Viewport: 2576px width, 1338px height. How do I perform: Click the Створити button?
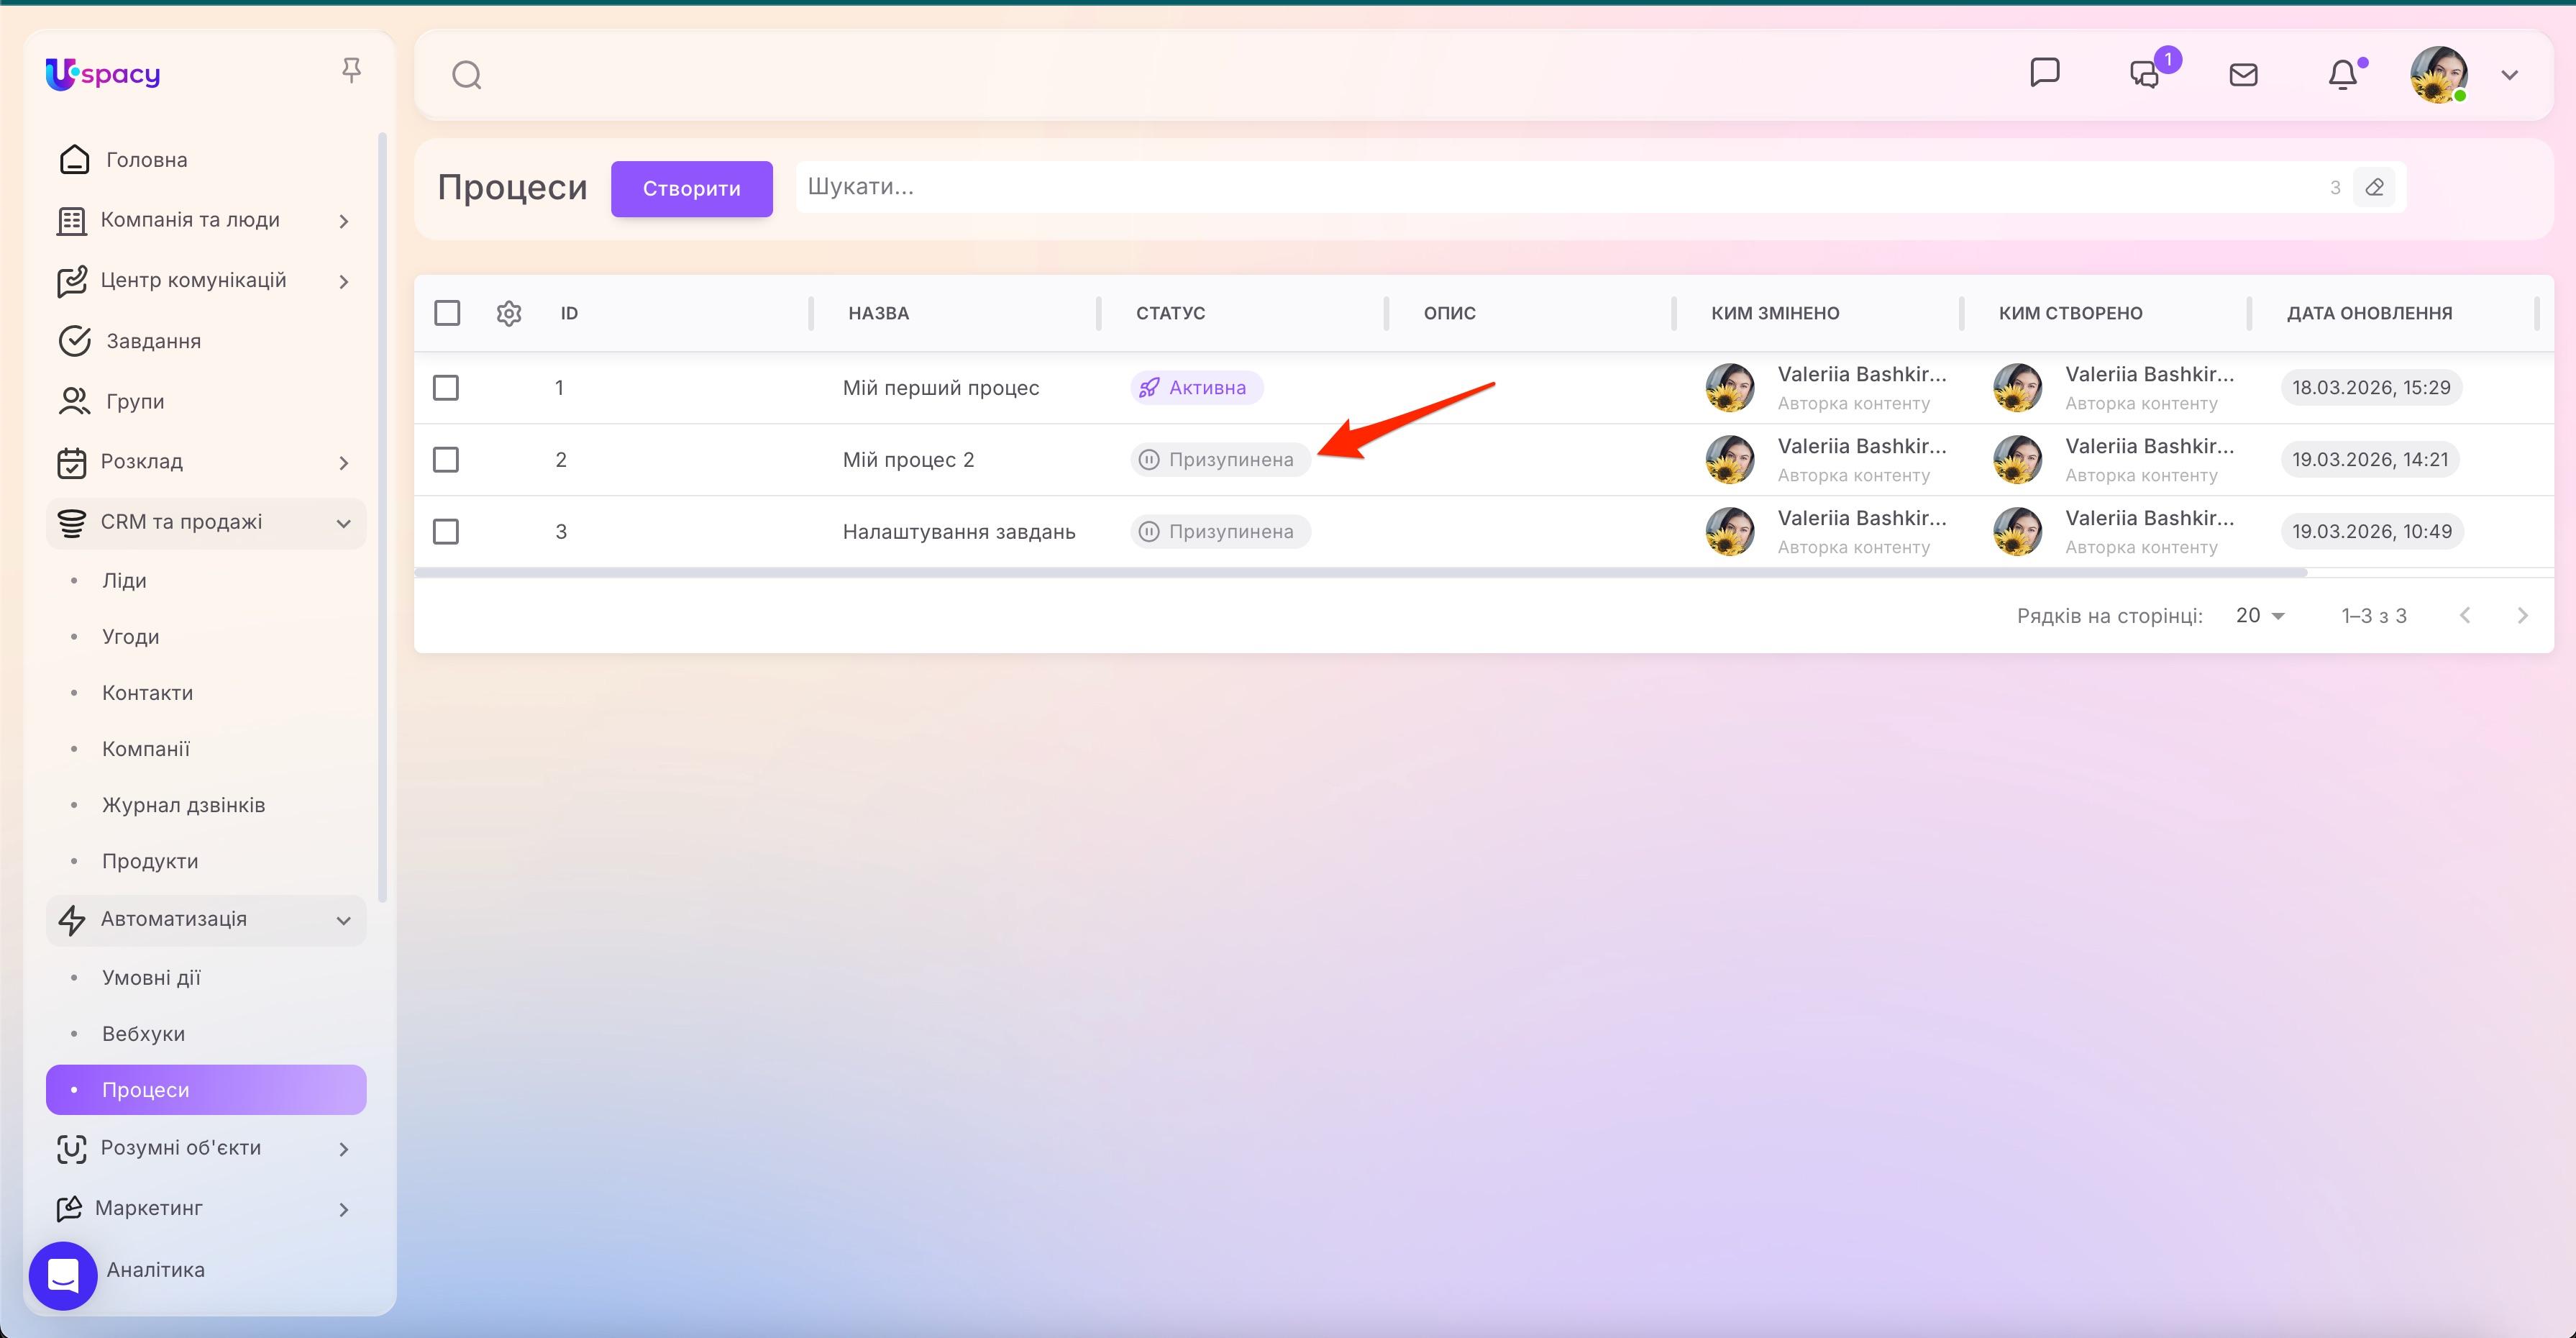pyautogui.click(x=691, y=189)
